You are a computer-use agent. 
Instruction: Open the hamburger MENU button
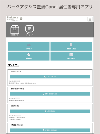click(90, 19)
